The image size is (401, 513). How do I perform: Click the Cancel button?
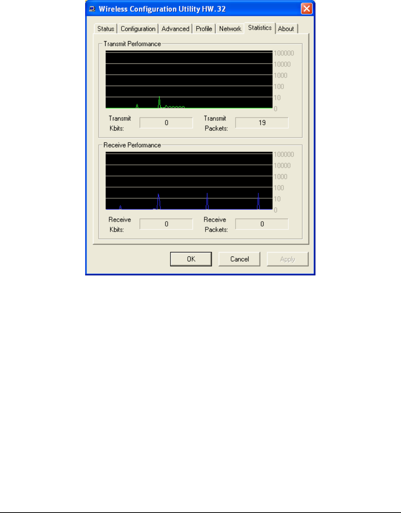tap(240, 259)
